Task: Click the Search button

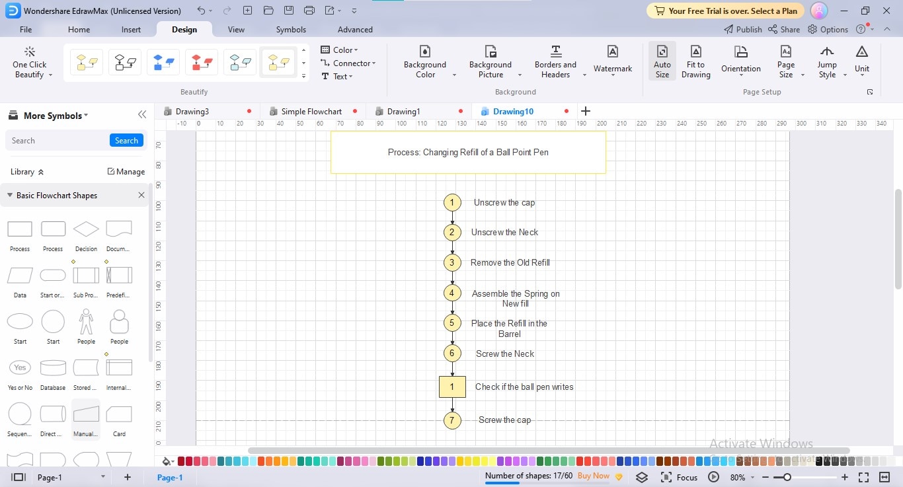Action: tap(126, 140)
